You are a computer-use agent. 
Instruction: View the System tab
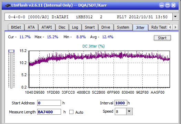[x=123, y=27]
